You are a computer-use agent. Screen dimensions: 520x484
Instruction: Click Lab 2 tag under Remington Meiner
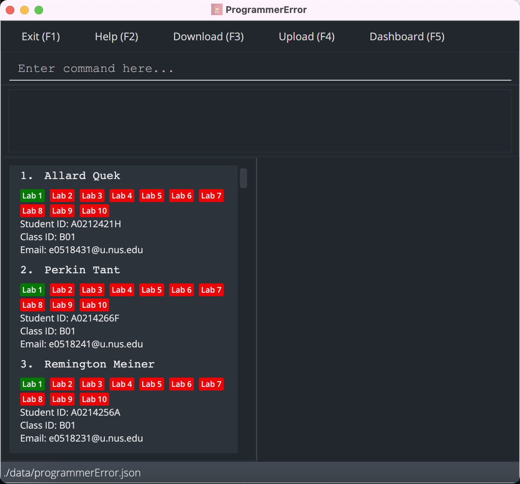coord(62,384)
